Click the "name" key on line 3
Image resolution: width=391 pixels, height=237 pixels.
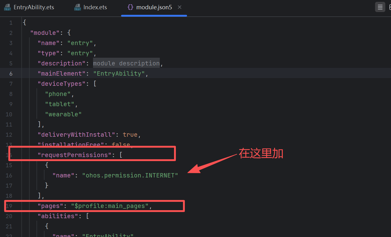tap(49, 43)
